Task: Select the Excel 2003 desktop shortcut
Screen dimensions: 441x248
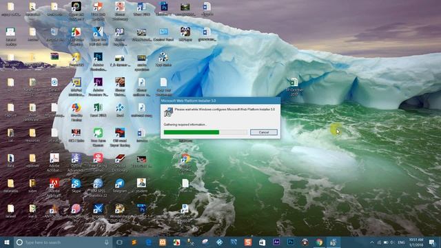Action: pyautogui.click(x=98, y=110)
